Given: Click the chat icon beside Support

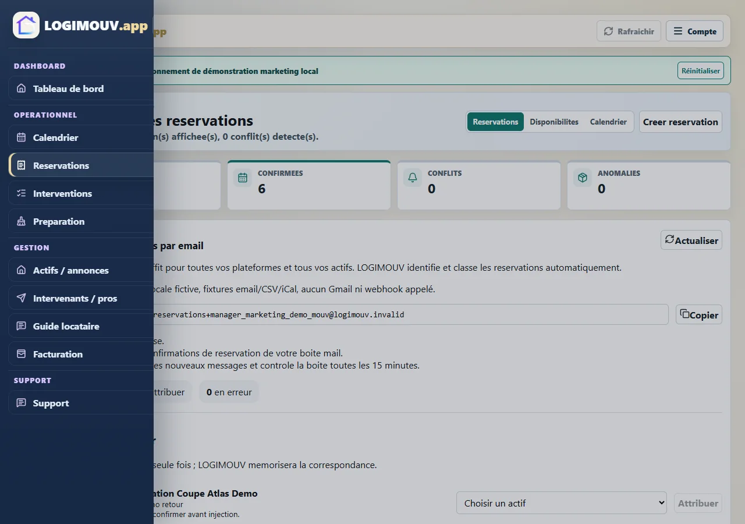Looking at the screenshot, I should click(22, 403).
